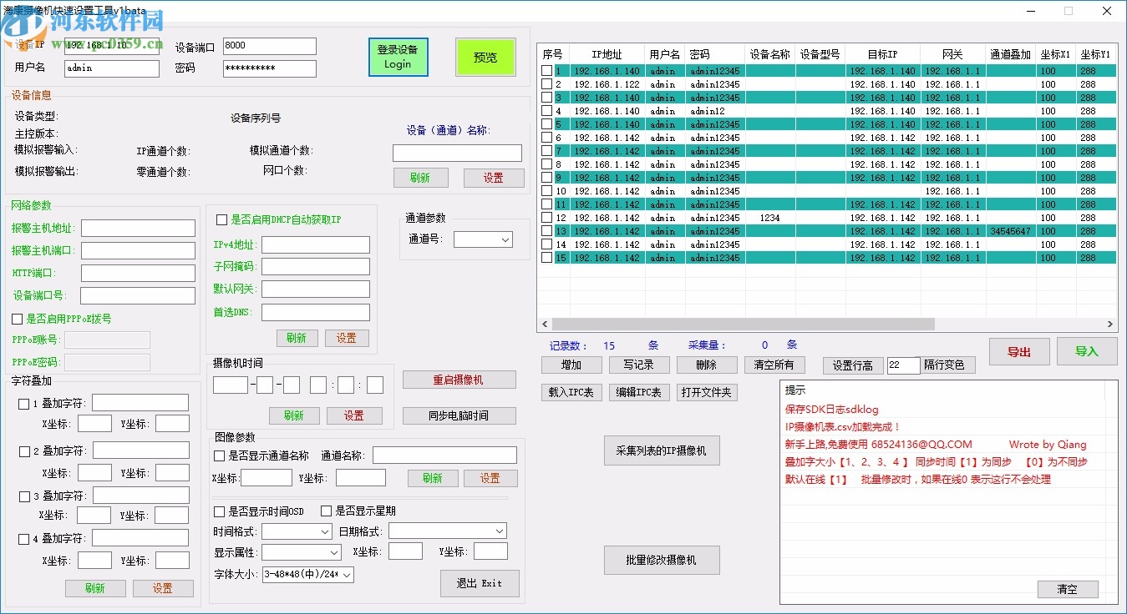Click the 导出 export button

[x=1019, y=351]
